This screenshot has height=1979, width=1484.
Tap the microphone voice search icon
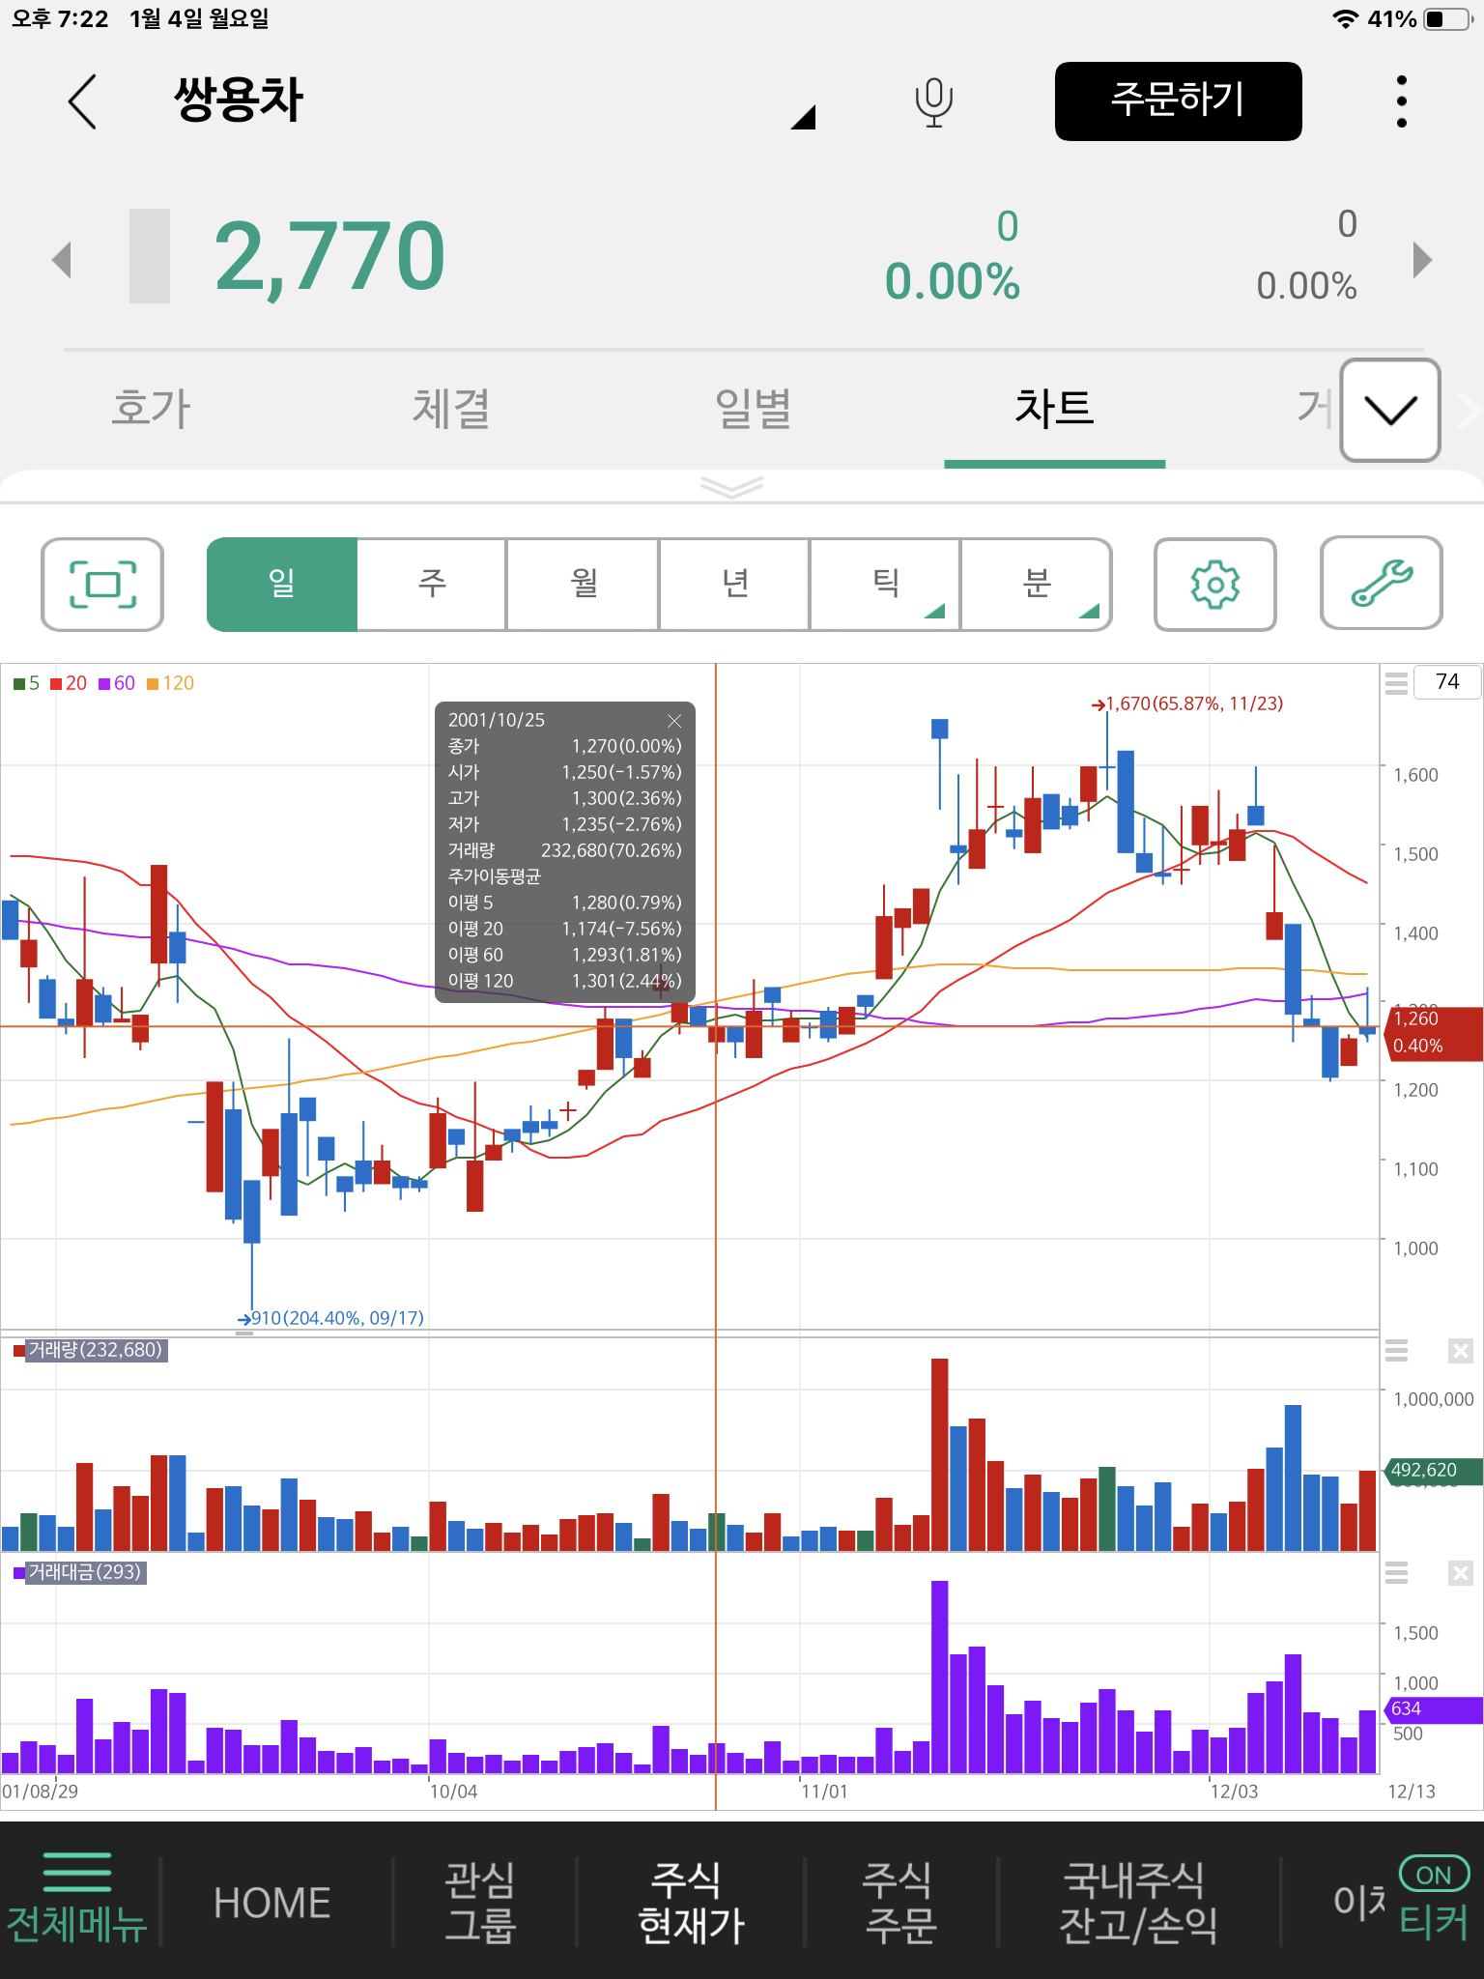(x=933, y=102)
